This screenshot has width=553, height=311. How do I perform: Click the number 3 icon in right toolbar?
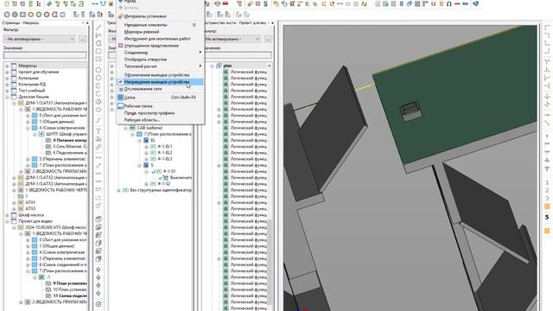(547, 198)
